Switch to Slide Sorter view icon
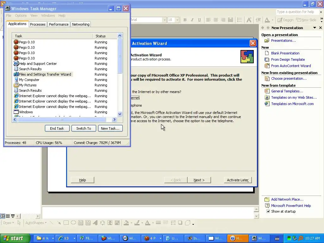The height and width of the screenshot is (243, 324). (8, 216)
